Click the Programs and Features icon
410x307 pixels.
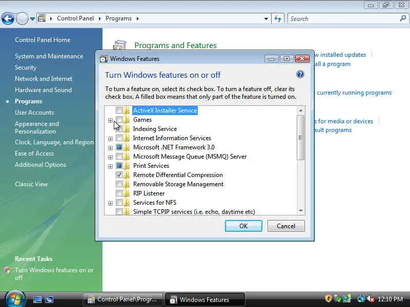[x=119, y=45]
